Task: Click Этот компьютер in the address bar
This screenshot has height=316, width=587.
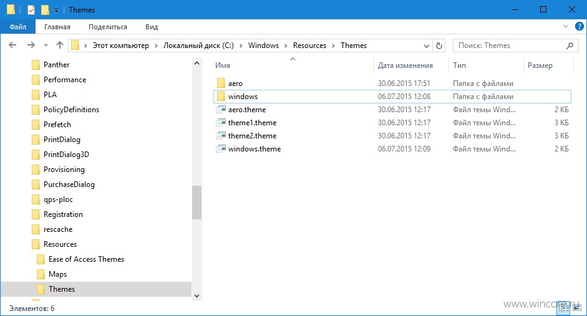Action: [x=120, y=45]
